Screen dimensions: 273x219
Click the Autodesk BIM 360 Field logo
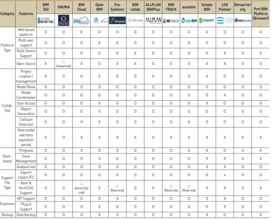coord(46,21)
